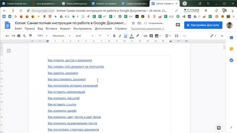Click the document title field
The height and width of the screenshot is (133, 237).
click(70, 23)
